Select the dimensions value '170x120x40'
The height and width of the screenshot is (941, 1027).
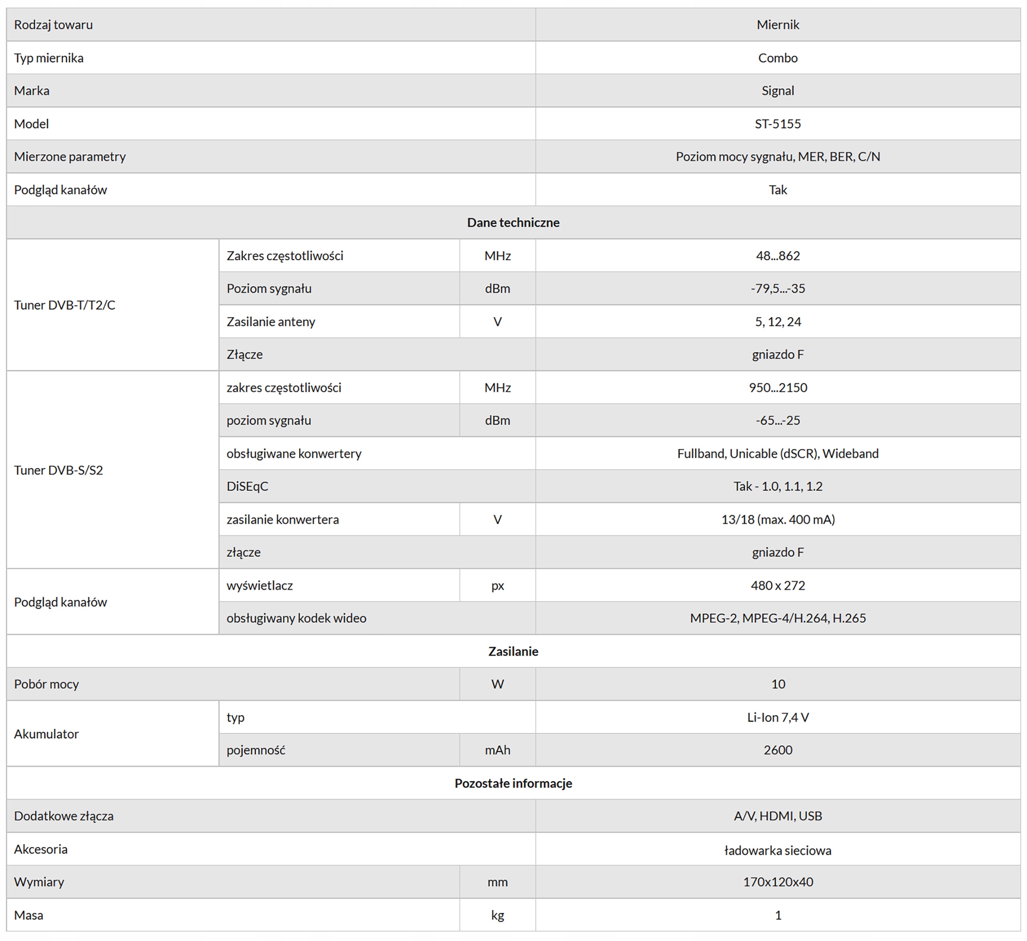777,882
